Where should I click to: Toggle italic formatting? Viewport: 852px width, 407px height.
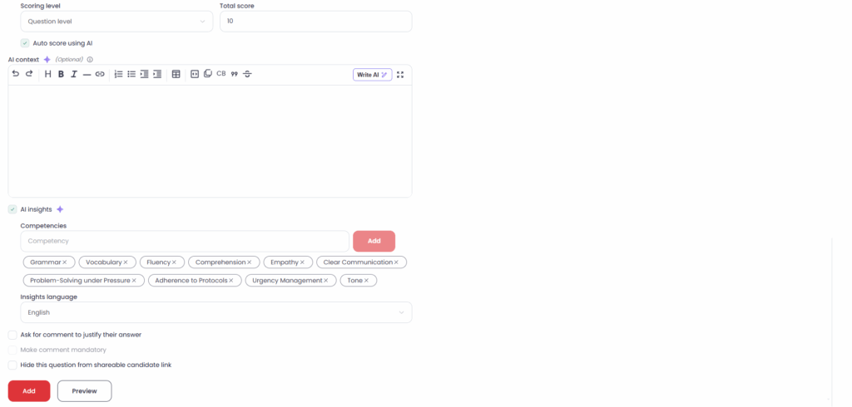coord(74,75)
